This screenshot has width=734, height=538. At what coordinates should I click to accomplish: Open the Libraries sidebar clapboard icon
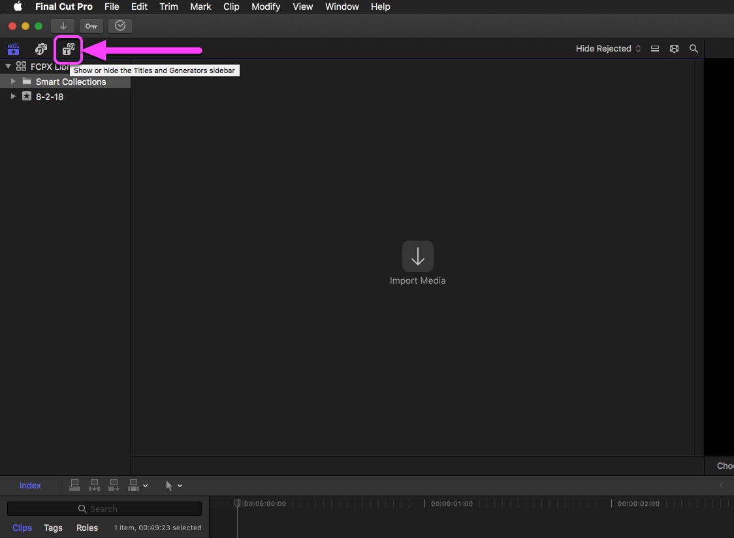click(x=14, y=49)
